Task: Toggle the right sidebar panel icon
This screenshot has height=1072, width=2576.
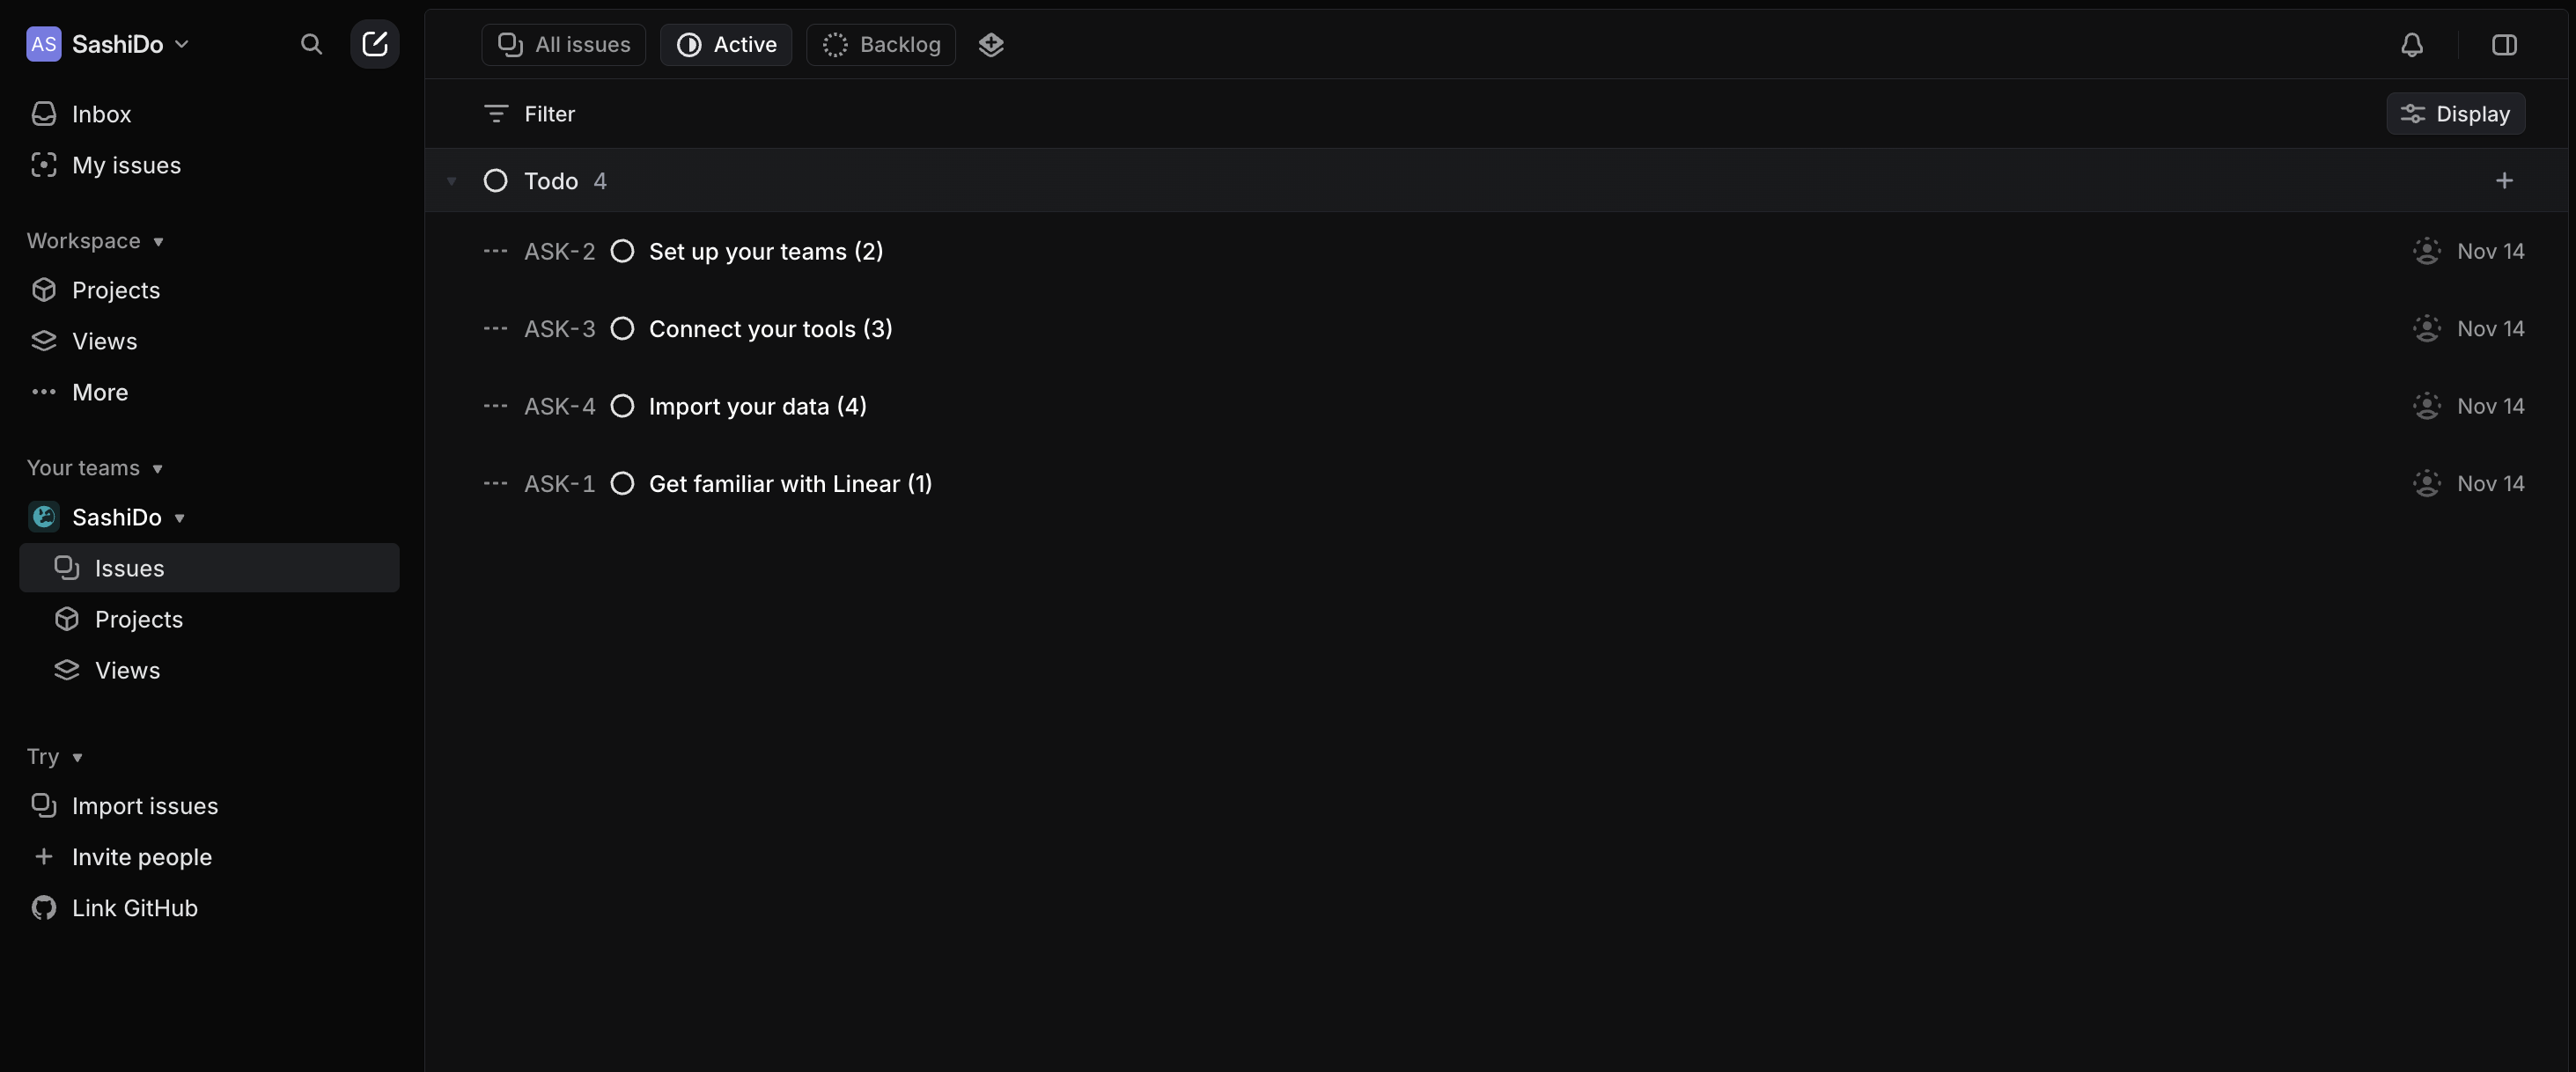Action: pos(2504,45)
